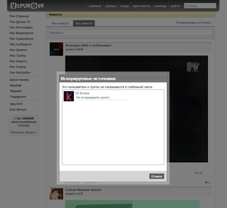Screen dimensions: 227x208
Task: Switch to Мои новости tab
Action: [60, 23]
